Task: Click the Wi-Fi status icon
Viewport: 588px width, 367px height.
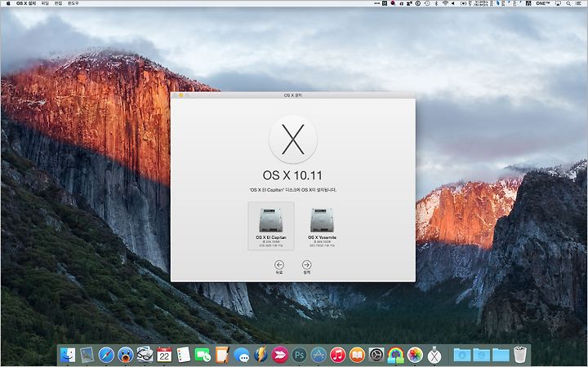Action: click(x=445, y=3)
